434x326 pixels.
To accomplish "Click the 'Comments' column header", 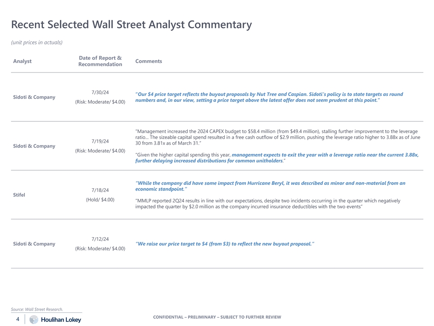I will 148,61.
